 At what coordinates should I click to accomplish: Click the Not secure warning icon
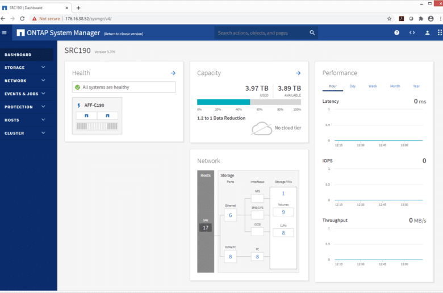35,19
